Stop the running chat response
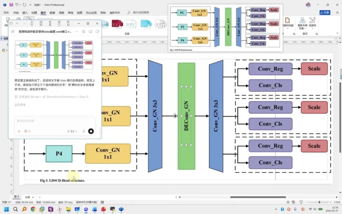 pos(91,131)
